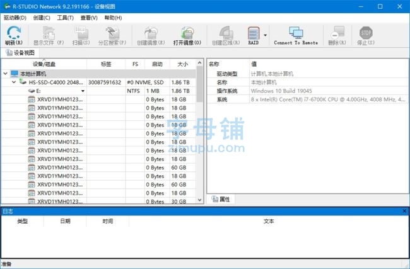This screenshot has height=269, width=410.
Task: Open the 帮助(H) menu
Action: (113, 18)
